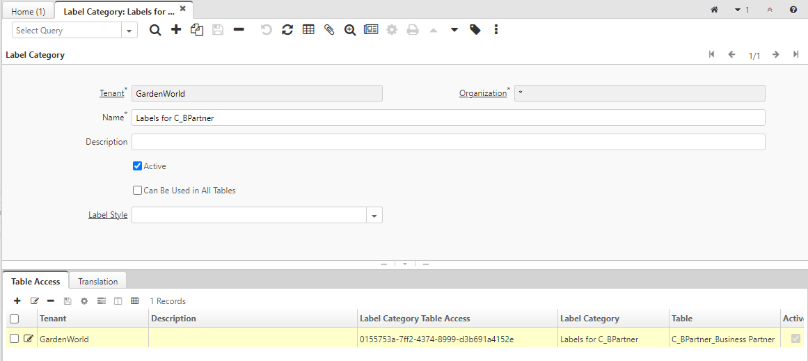Select the Label Category window tab
Image resolution: width=808 pixels, height=361 pixels.
(x=118, y=11)
